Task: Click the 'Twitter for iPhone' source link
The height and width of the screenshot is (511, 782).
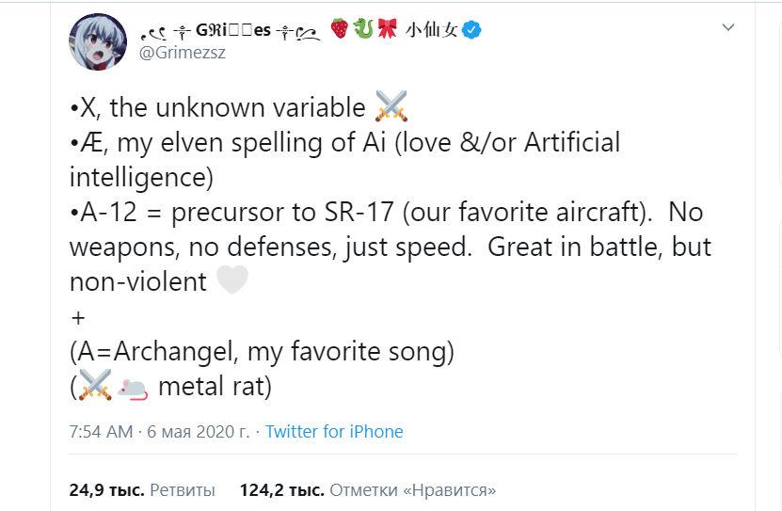Action: [x=334, y=432]
